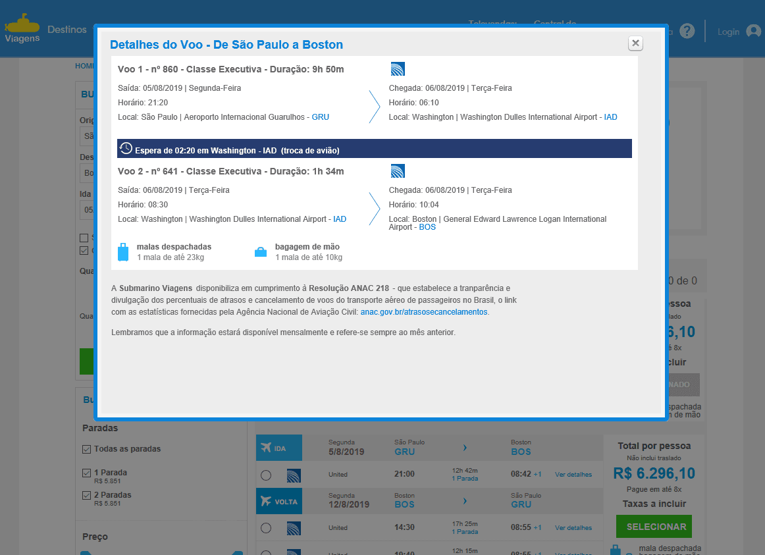Image resolution: width=765 pixels, height=555 pixels.
Task: Click the United logo in 14:30 flight row
Action: (294, 528)
